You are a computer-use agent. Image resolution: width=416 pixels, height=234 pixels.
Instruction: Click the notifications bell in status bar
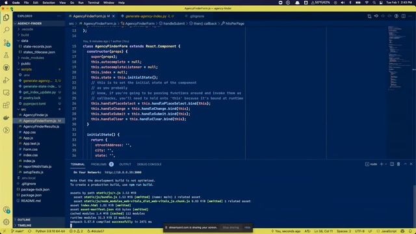click(x=410, y=231)
